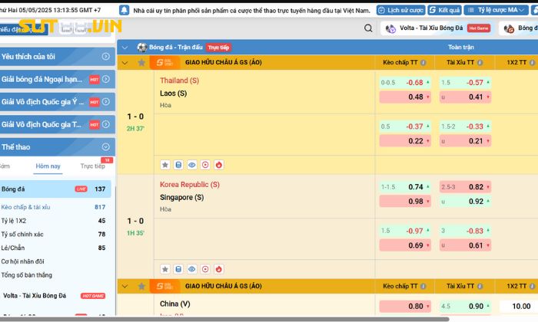
Task: Toggle favorite star on Korea Republic match
Action: pyautogui.click(x=165, y=269)
